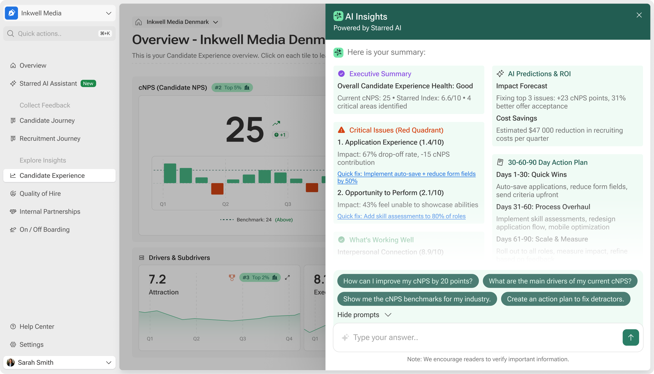Expand the Inkwell Media Denmark location dropdown
The width and height of the screenshot is (654, 374).
coord(216,22)
